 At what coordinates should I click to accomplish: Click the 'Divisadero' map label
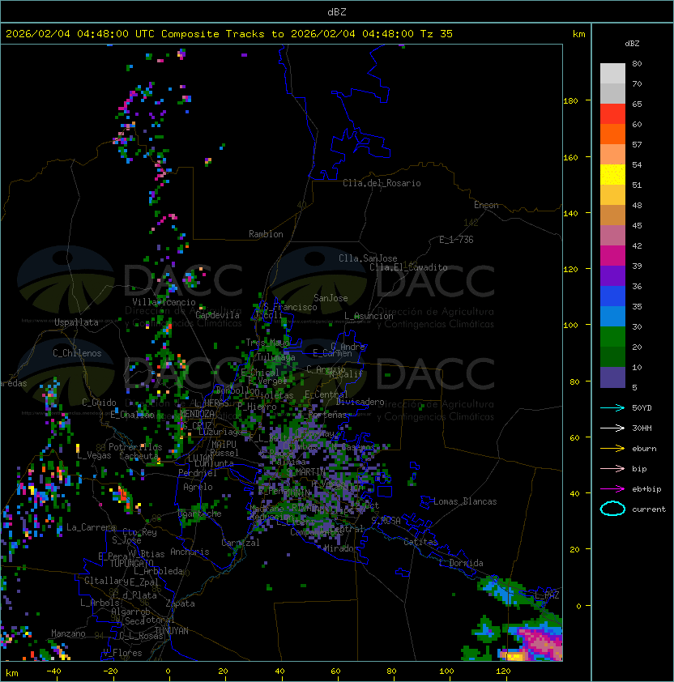(x=360, y=402)
